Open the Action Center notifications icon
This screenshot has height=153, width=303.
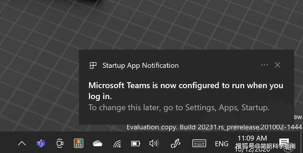pyautogui.click(x=284, y=143)
